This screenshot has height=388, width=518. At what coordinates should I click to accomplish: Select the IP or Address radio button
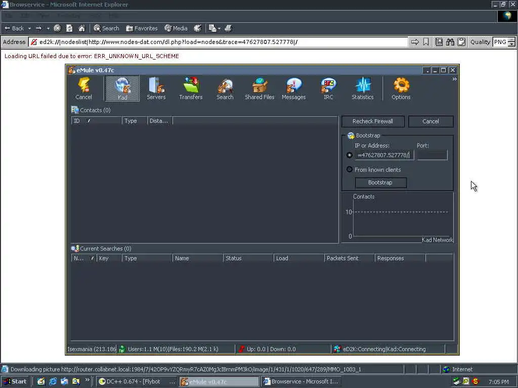click(350, 155)
